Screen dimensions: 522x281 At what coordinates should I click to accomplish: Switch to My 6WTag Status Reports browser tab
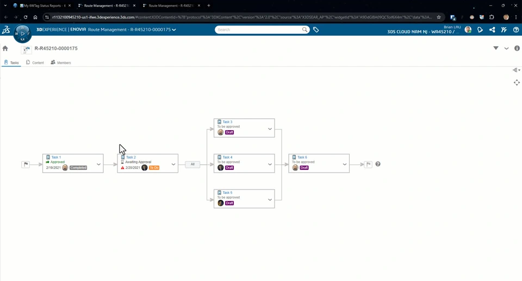[x=42, y=5]
